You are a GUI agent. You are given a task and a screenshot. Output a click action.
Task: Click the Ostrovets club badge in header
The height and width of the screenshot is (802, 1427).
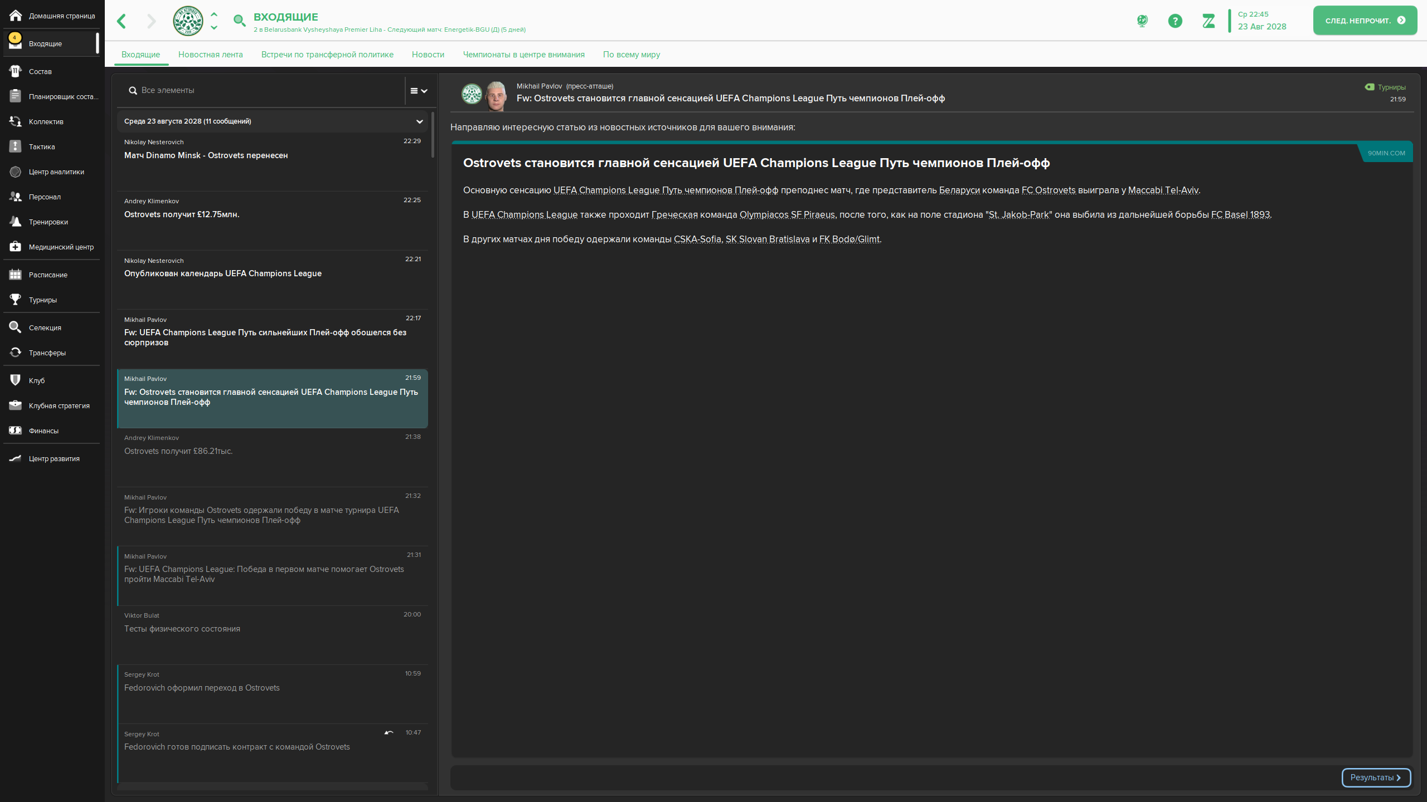(x=188, y=21)
